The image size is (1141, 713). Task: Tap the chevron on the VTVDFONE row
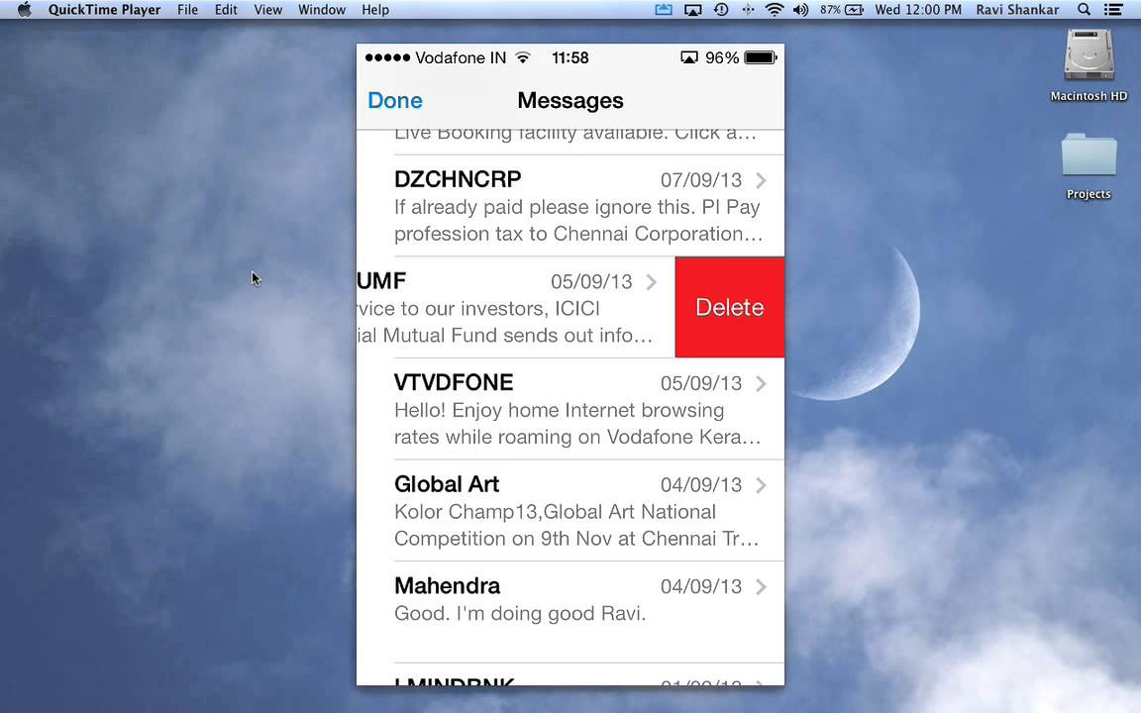point(761,383)
